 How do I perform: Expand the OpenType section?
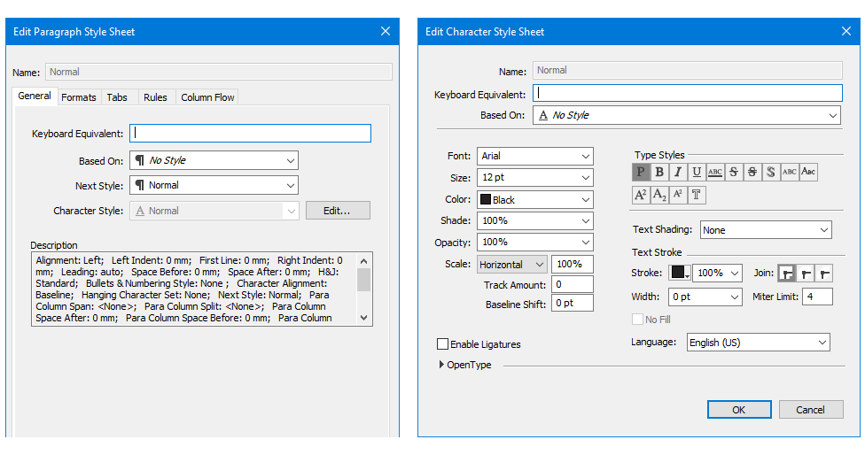[x=441, y=365]
